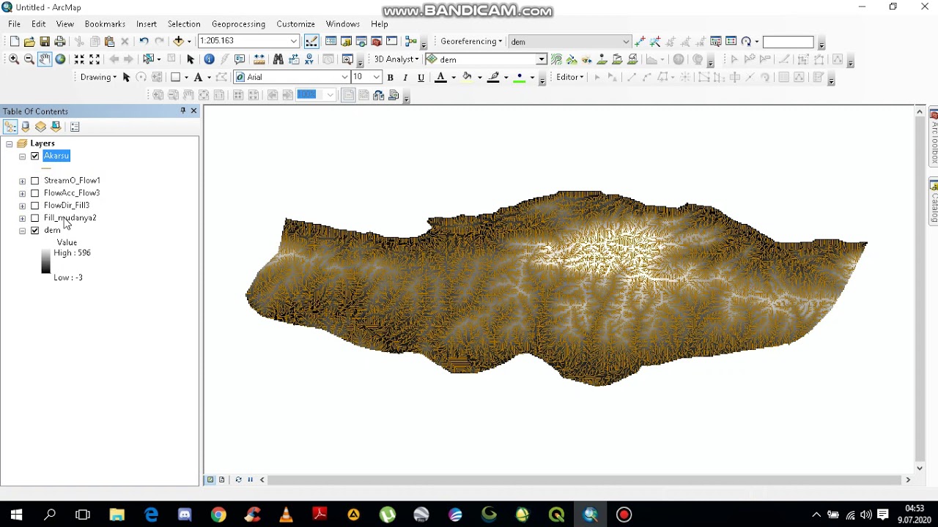Close the Table Of Contents panel
The image size is (938, 527).
[x=193, y=111]
